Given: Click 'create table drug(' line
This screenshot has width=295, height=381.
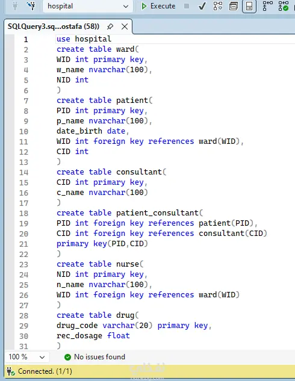Looking at the screenshot, I should pos(98,315).
